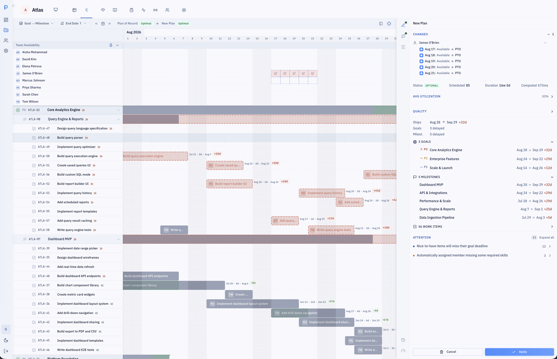This screenshot has width=557, height=359.
Task: Open the Goal → Milestone grouping dropdown
Action: (36, 23)
